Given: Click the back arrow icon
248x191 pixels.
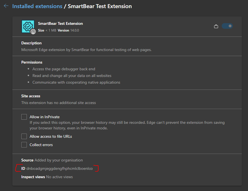Looking at the screenshot, I should point(6,6).
